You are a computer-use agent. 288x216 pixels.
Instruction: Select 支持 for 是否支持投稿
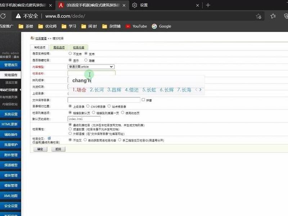coord(86,53)
